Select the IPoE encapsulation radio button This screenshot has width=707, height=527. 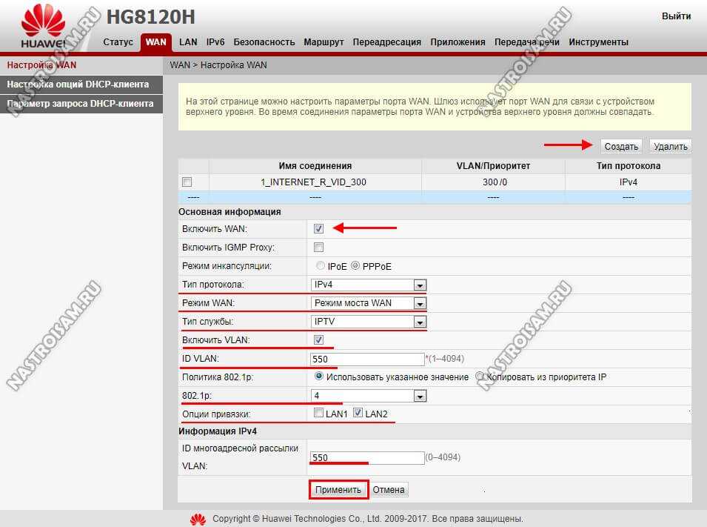[320, 265]
